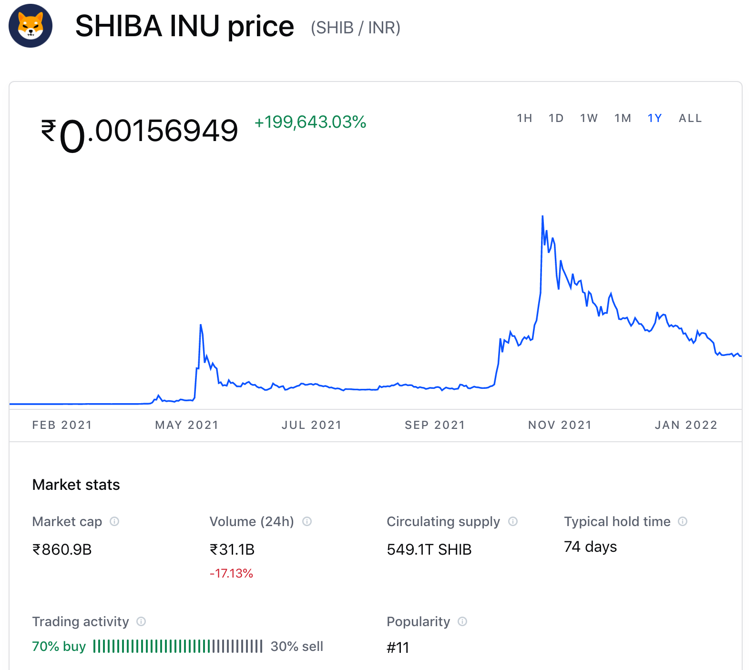Select the 1Y time range

(x=654, y=118)
